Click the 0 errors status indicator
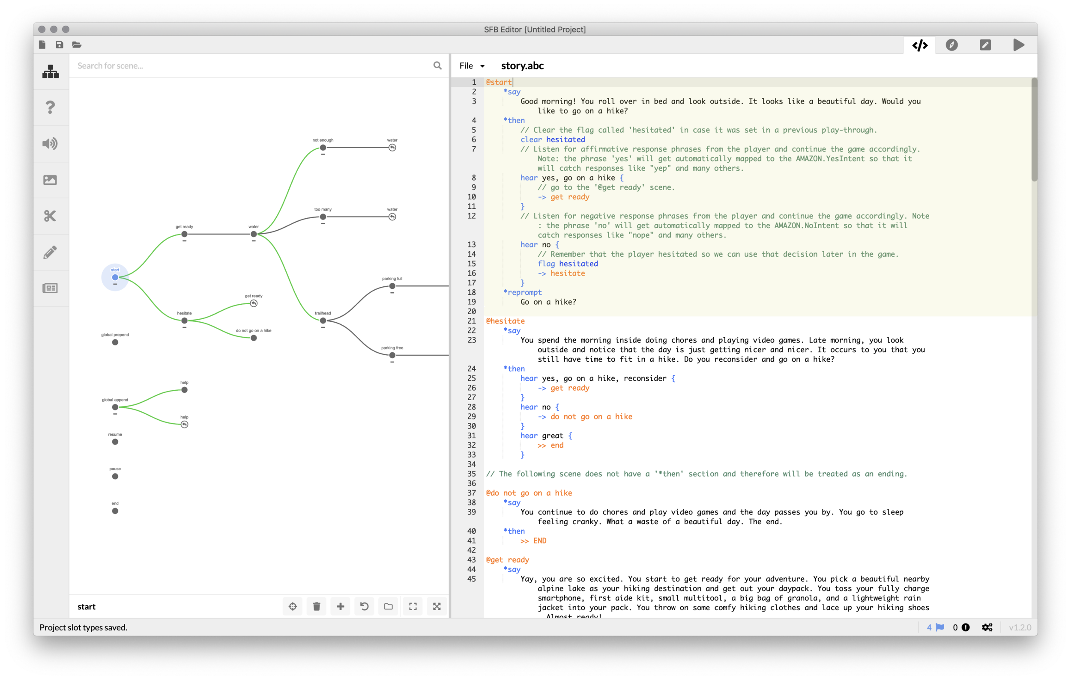Screen dimensions: 1071x680 [x=961, y=627]
